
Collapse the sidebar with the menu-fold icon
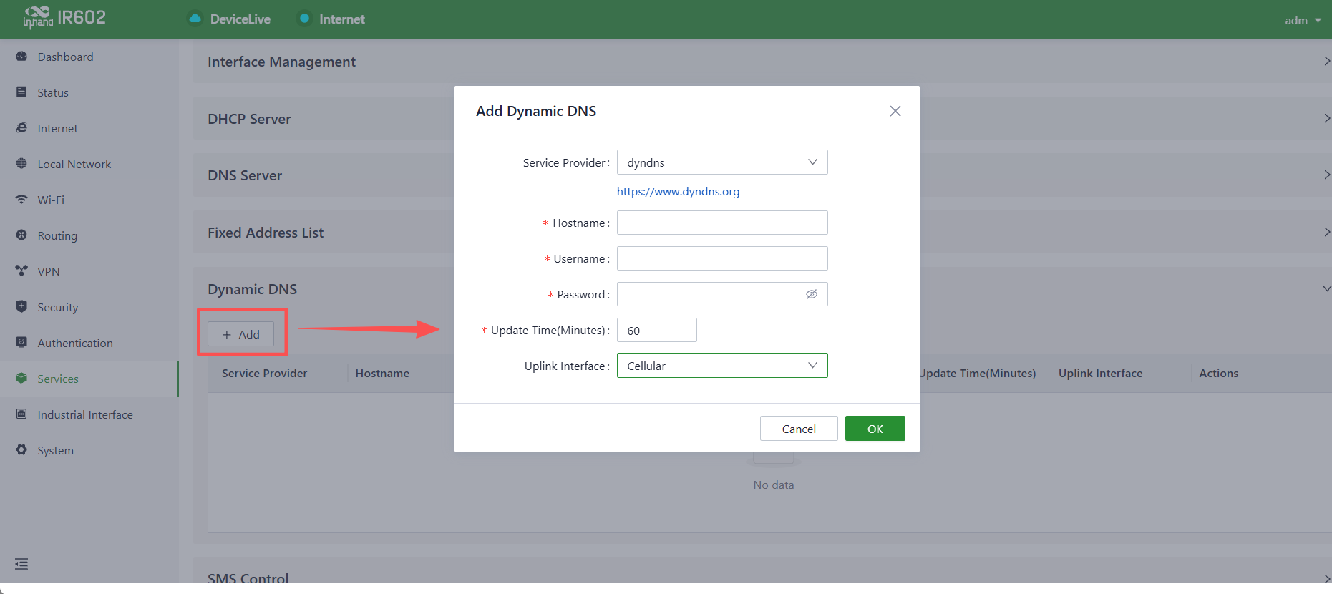(21, 564)
